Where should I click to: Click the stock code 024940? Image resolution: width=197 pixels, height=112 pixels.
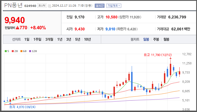30,6
